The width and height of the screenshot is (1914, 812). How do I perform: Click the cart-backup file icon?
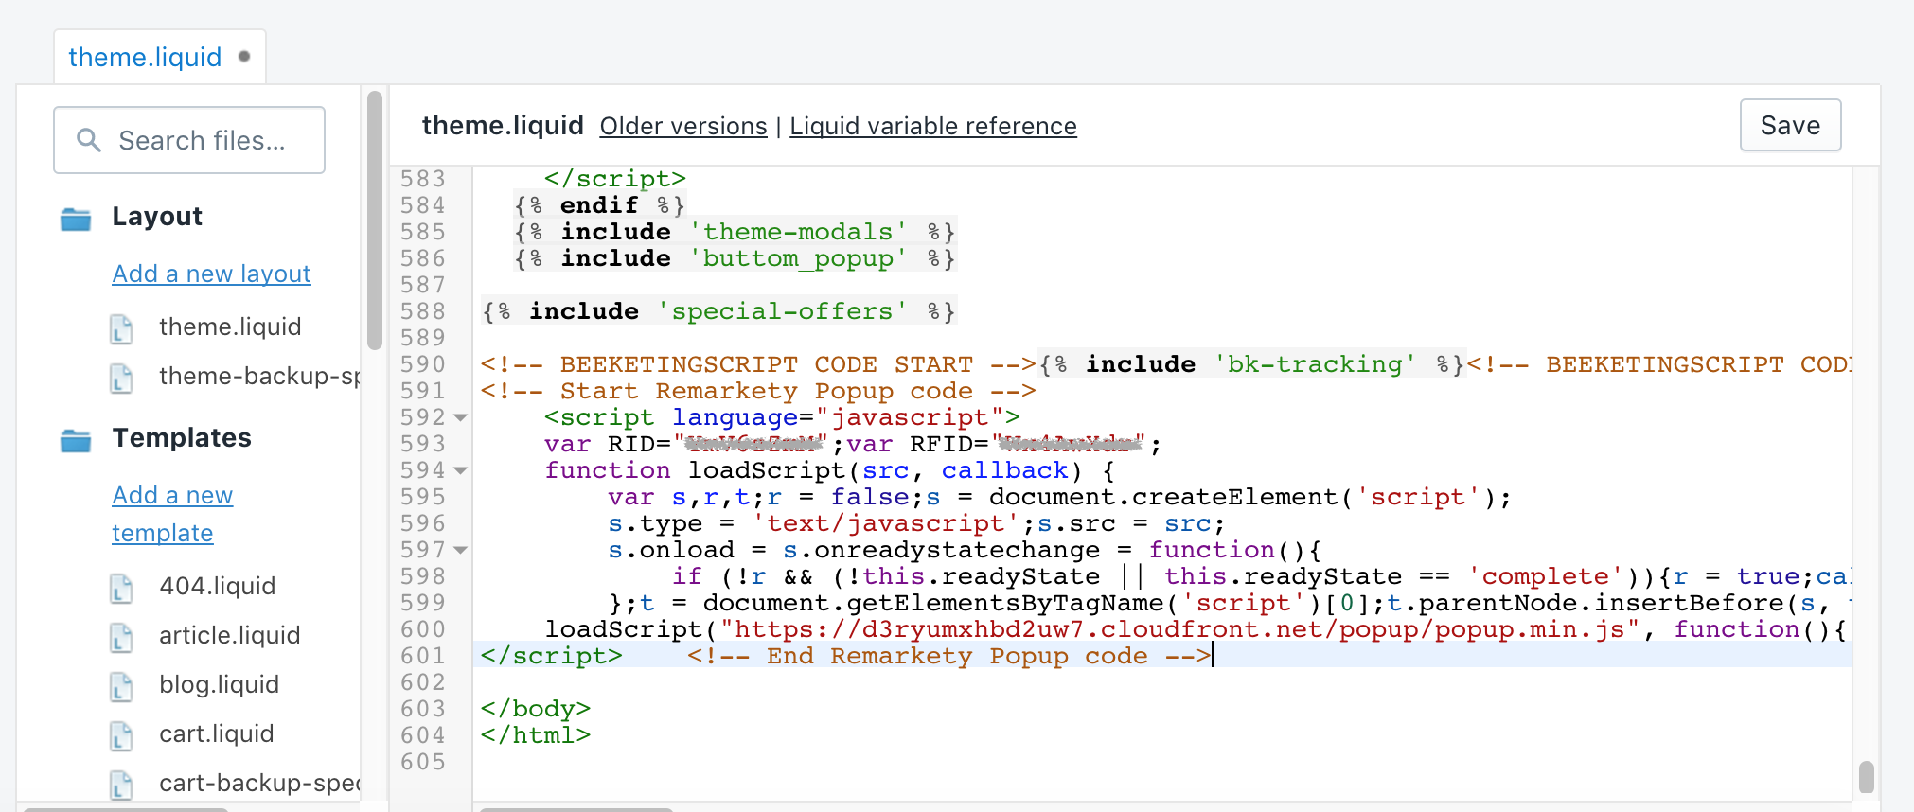[121, 785]
